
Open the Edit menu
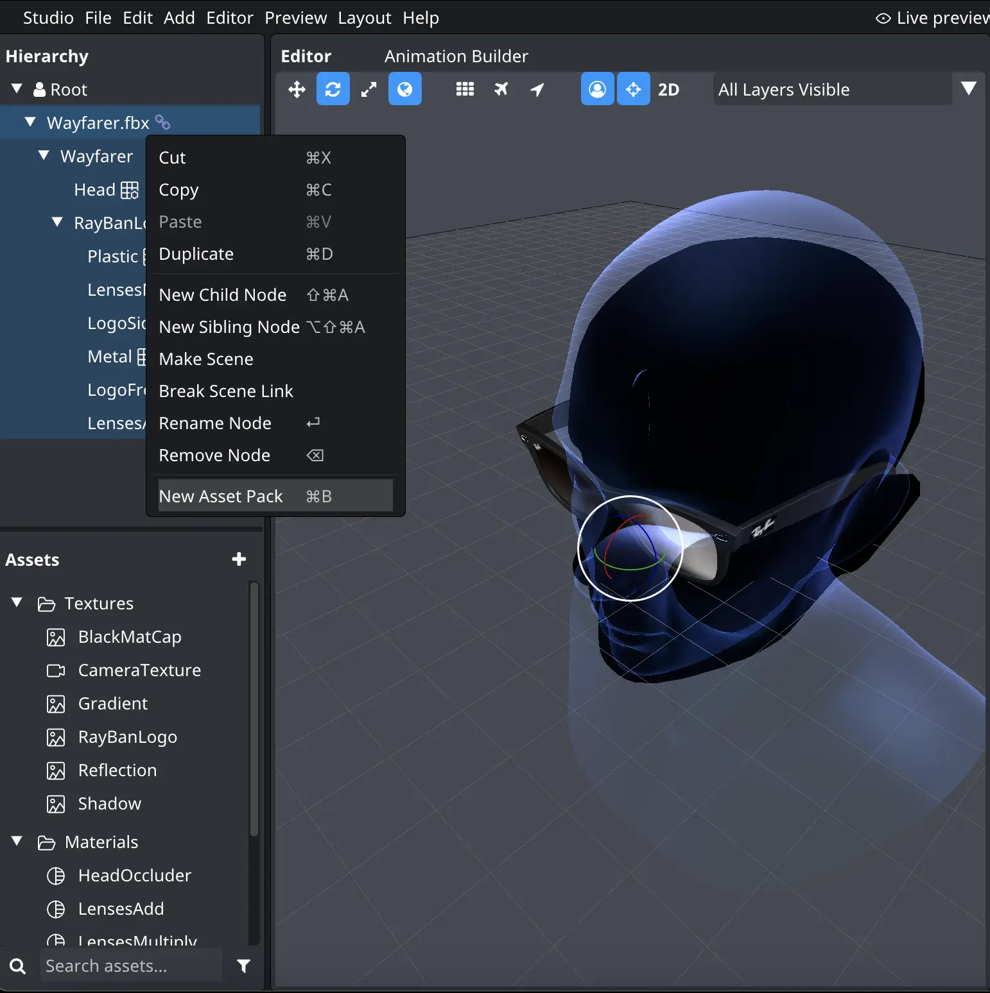pyautogui.click(x=137, y=18)
